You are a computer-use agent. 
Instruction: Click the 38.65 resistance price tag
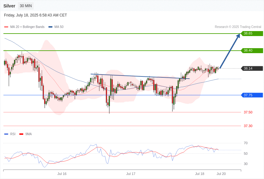point(252,33)
